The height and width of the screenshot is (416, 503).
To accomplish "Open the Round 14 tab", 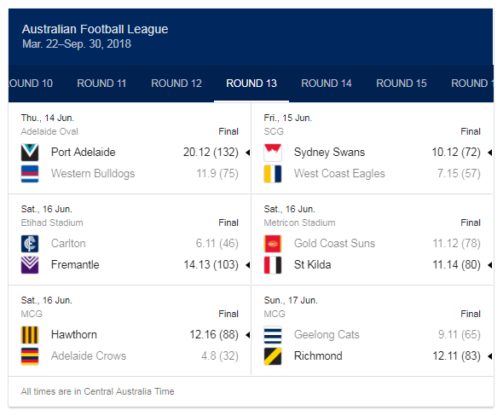I will [x=327, y=84].
